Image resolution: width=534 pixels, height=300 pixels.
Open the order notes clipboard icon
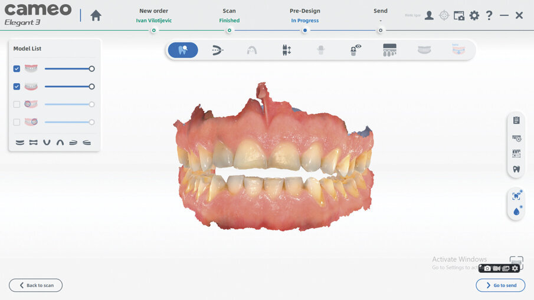pos(516,121)
